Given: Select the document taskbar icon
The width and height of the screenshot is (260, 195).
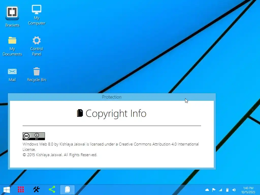Looking at the screenshot, I should click(x=67, y=189).
